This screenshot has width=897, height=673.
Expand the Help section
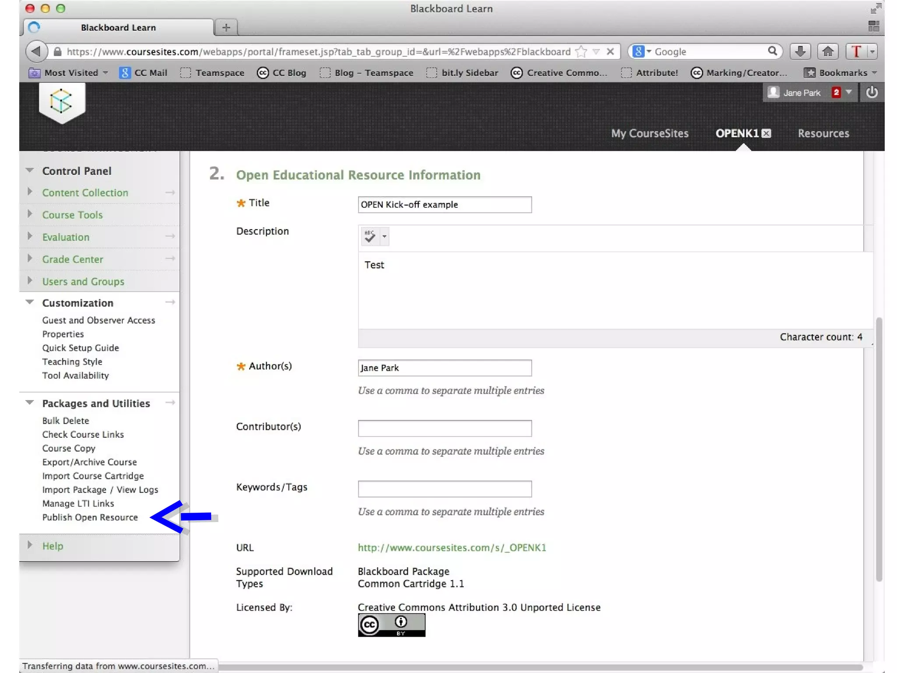click(x=30, y=545)
